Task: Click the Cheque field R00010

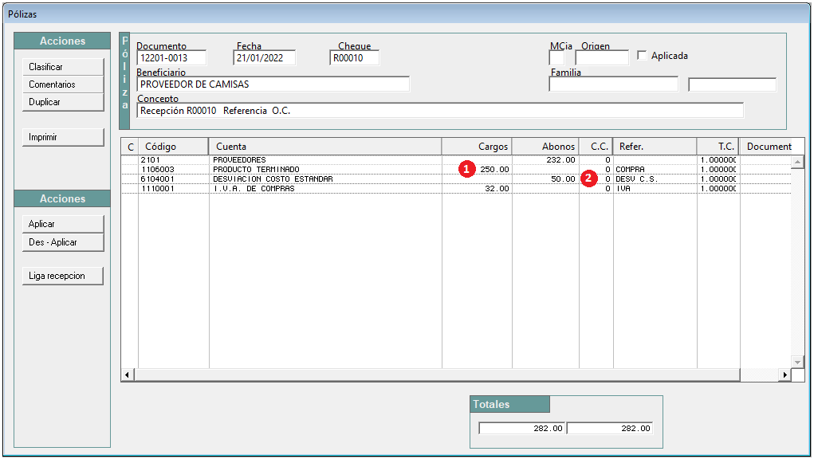Action: click(354, 58)
